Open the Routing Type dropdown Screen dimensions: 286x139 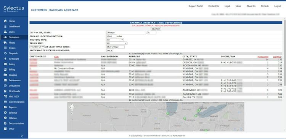(115, 40)
